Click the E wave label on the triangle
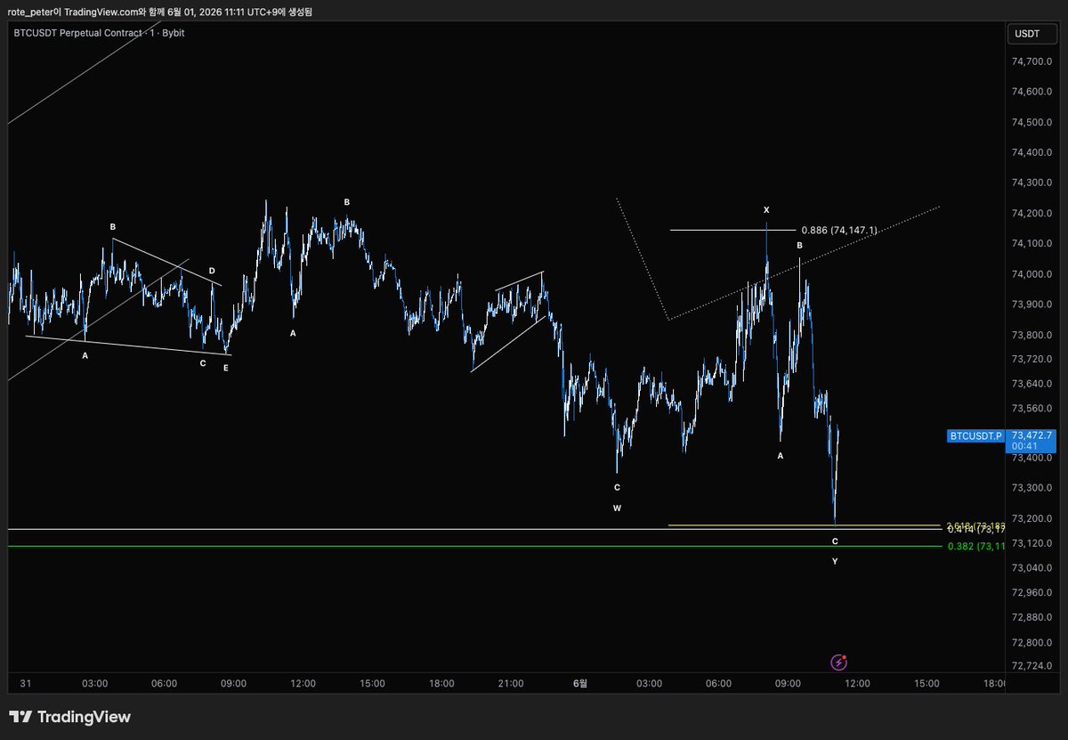1068x740 pixels. pyautogui.click(x=226, y=367)
